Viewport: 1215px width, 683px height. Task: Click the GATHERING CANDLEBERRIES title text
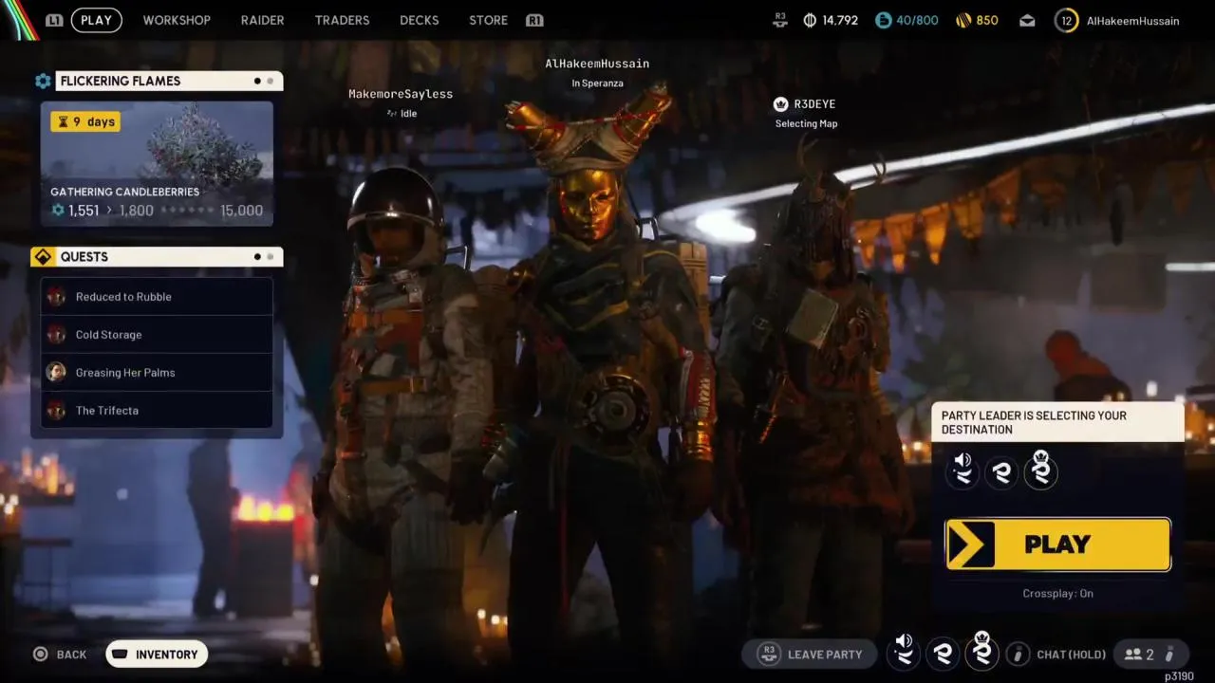pos(124,192)
